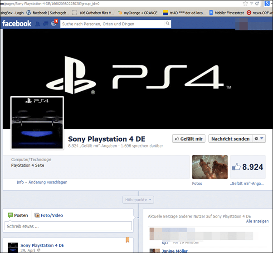
Task: Open messages icon in Facebook header
Action: click(x=46, y=24)
